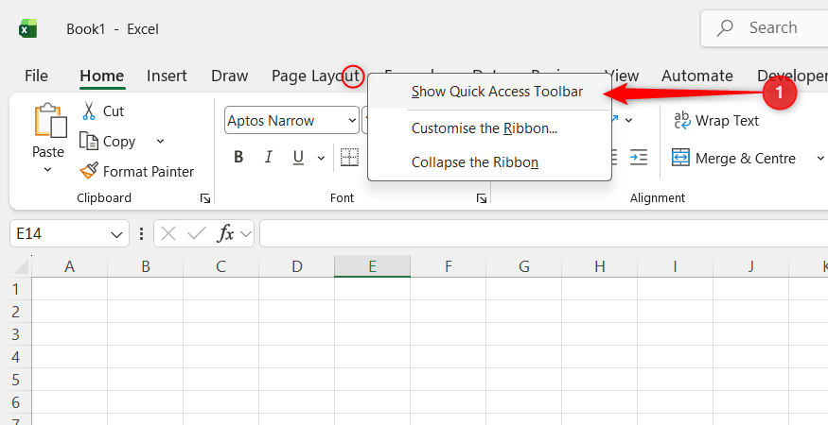Screen dimensions: 828x425
Task: Toggle Underline formatting
Action: [x=298, y=157]
